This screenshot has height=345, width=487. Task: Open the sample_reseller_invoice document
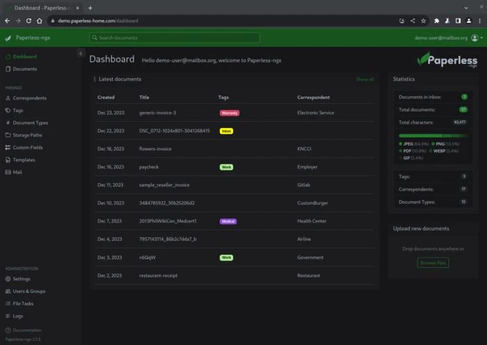[164, 185]
